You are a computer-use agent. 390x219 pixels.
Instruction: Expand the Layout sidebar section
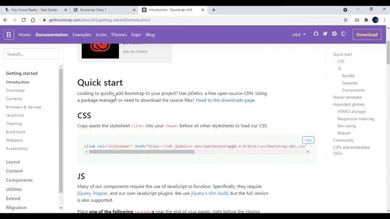pyautogui.click(x=13, y=162)
